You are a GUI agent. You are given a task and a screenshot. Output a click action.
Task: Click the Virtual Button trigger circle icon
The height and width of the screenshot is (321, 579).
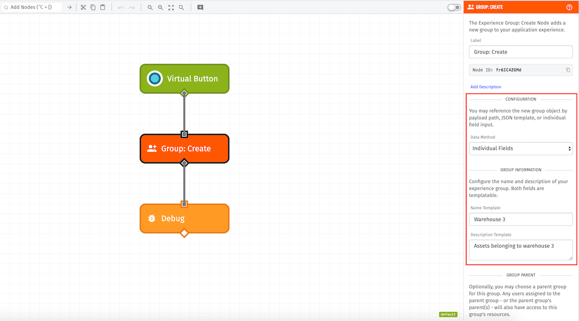[x=154, y=79]
